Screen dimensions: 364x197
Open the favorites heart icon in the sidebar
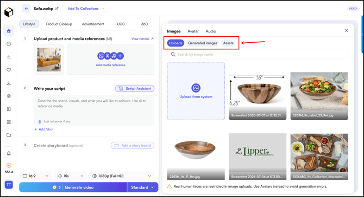coord(9,70)
